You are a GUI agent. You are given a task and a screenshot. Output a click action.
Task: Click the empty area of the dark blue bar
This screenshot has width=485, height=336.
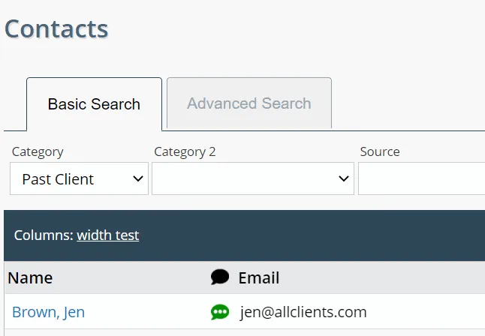(x=309, y=235)
